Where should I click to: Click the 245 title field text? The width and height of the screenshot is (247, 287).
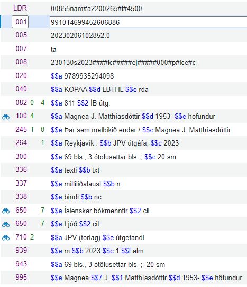[x=141, y=130]
